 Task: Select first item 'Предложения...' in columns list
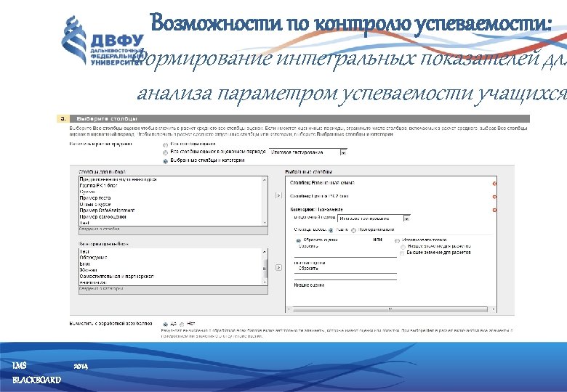click(118, 179)
